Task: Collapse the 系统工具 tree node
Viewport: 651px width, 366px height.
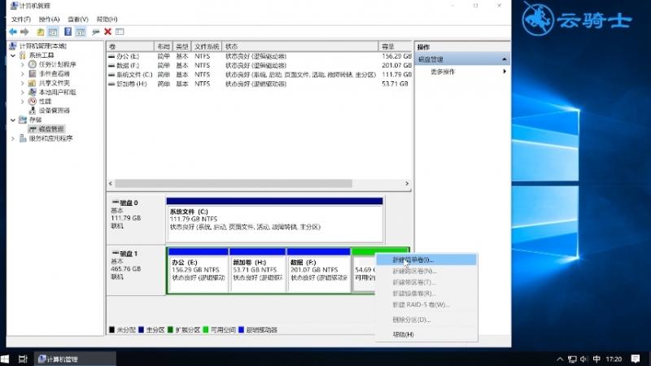Action: tap(13, 55)
